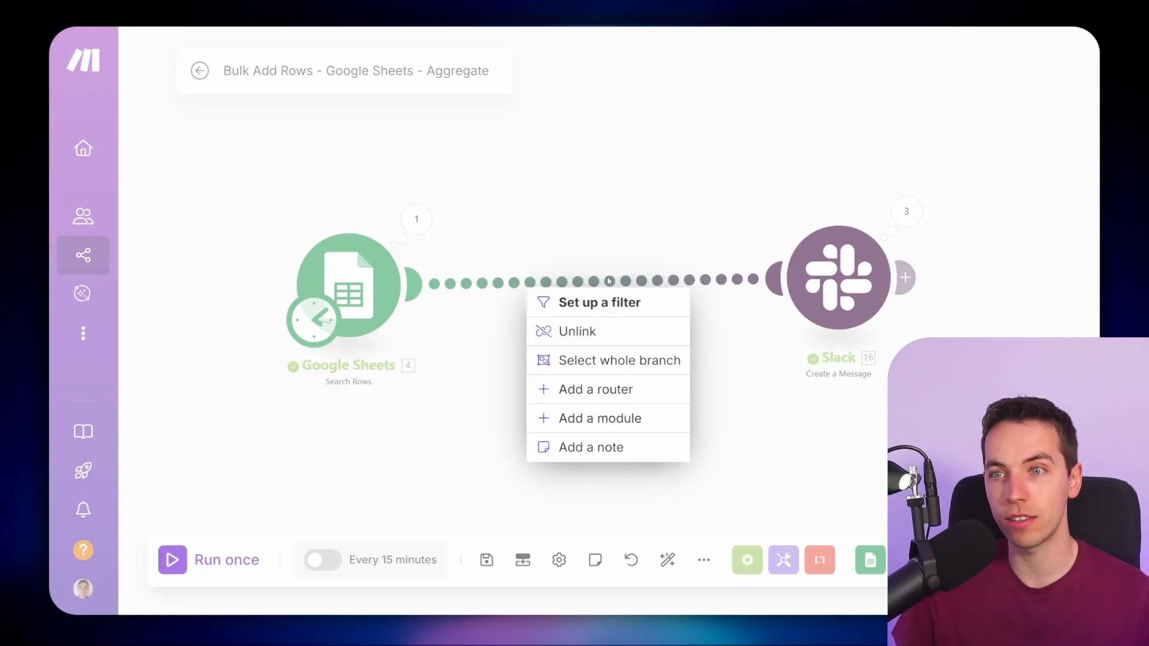This screenshot has width=1149, height=646.
Task: Open the user profile avatar
Action: pos(83,589)
